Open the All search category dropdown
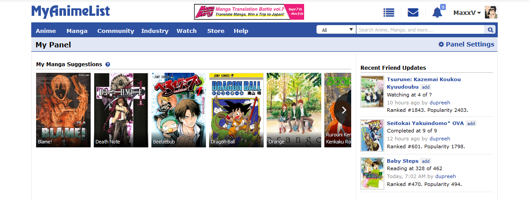 [336, 30]
